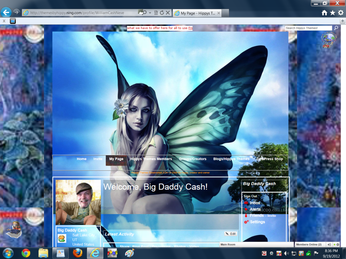Open the Settings link in sidebar

257,222
